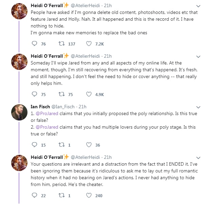Reply to Ian Fisch's tweet
The height and width of the screenshot is (204, 211).
tap(34, 145)
